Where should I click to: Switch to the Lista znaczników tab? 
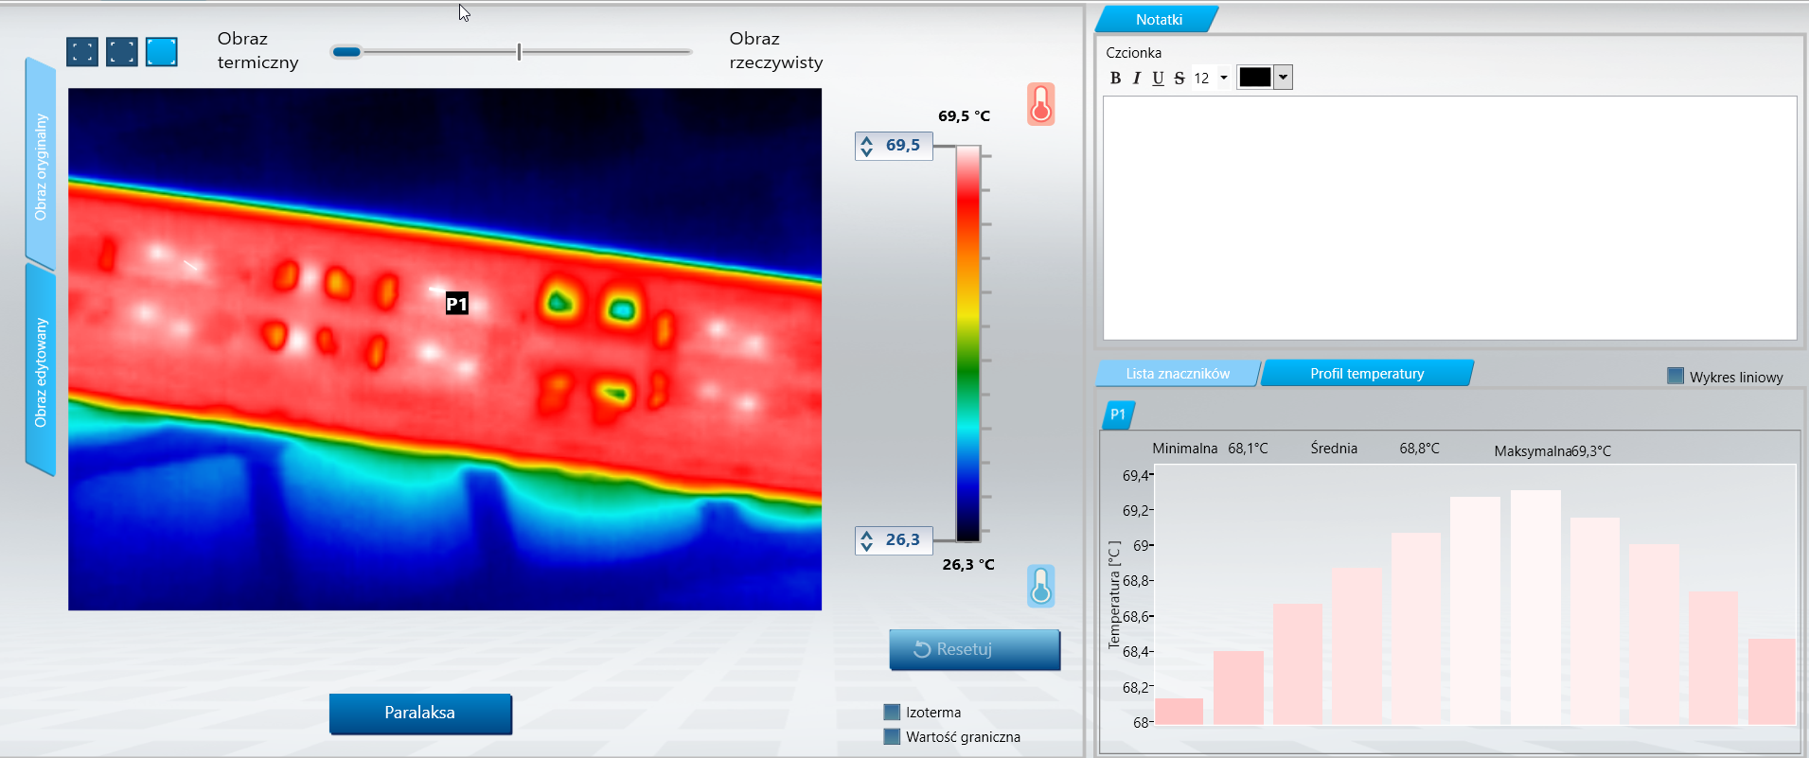pyautogui.click(x=1178, y=374)
